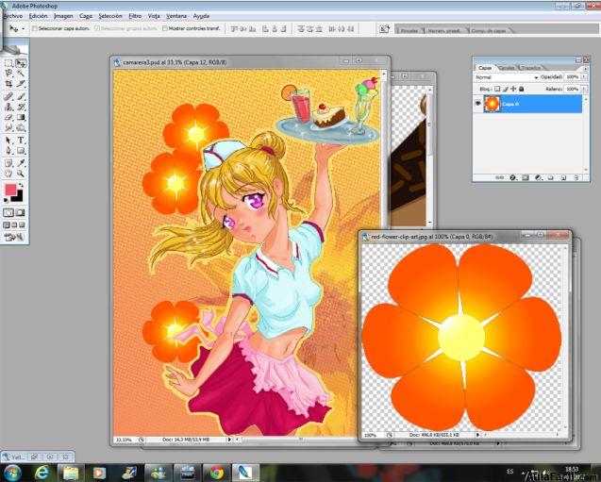The width and height of the screenshot is (601, 482).
Task: Pick the black background color swatch
Action: (19, 197)
